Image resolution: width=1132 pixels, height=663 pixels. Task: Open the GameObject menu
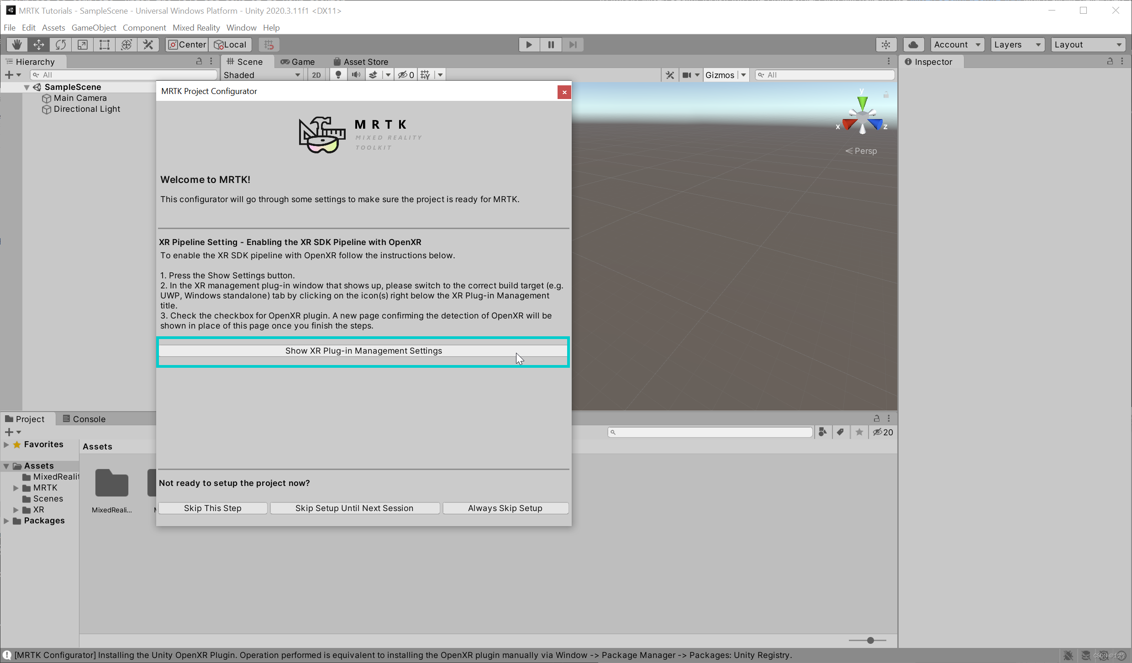coord(94,27)
